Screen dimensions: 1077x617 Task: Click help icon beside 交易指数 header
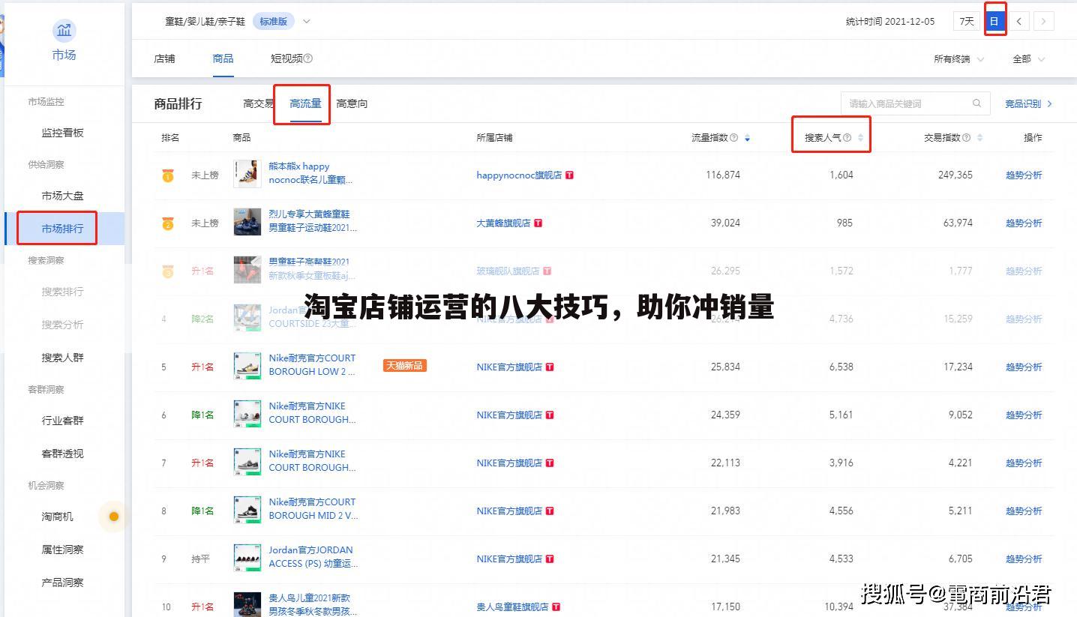tap(966, 138)
